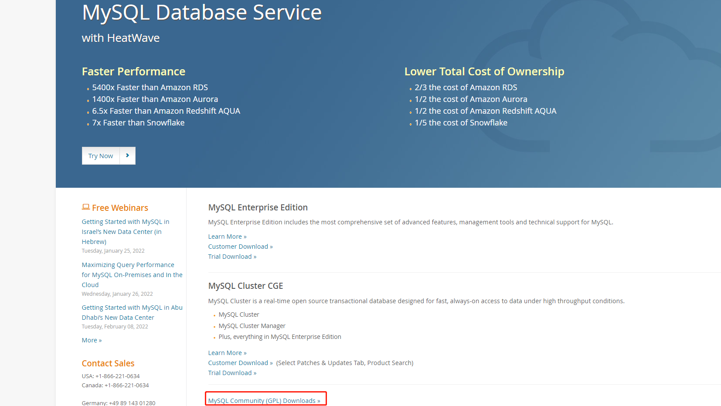Click More » under webinars list
The image size is (721, 406).
[x=92, y=340]
